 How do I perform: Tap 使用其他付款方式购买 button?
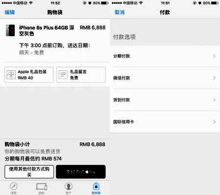coord(29,172)
